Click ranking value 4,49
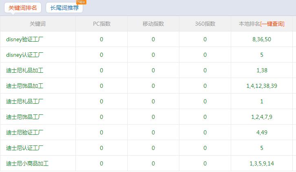296x172 pixels. coord(262,132)
